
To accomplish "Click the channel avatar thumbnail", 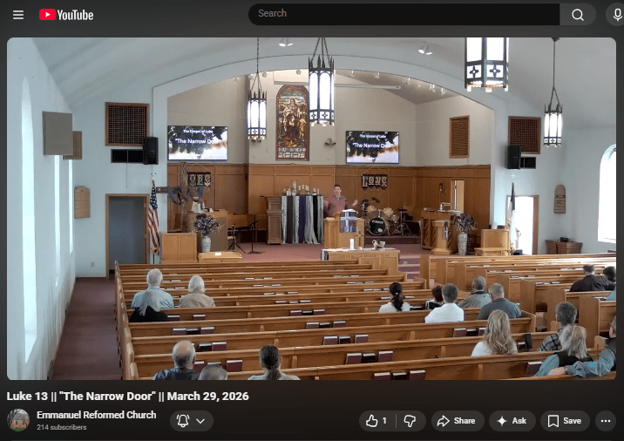I will click(x=18, y=420).
